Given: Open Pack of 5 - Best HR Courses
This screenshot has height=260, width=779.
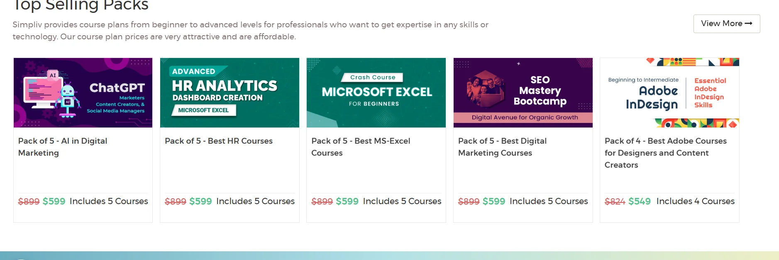Looking at the screenshot, I should [x=219, y=141].
